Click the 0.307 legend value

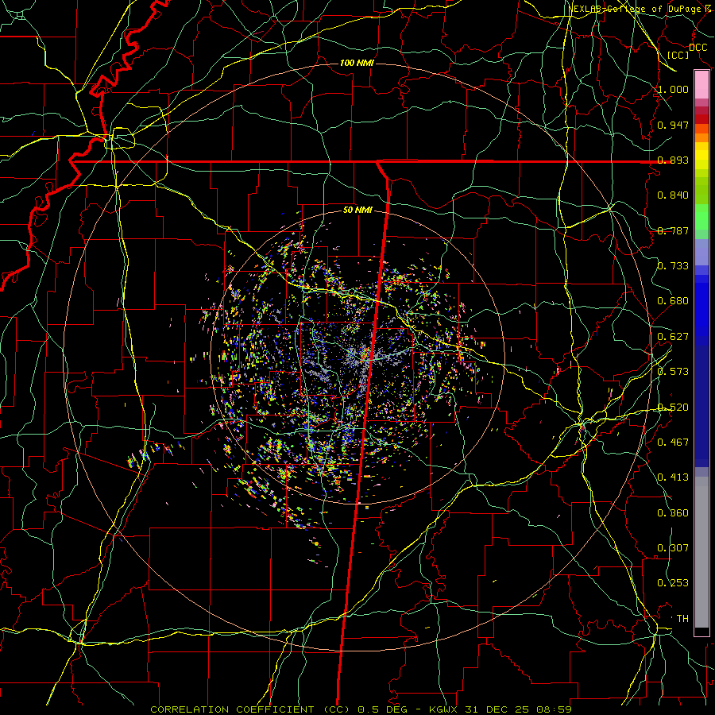673,548
